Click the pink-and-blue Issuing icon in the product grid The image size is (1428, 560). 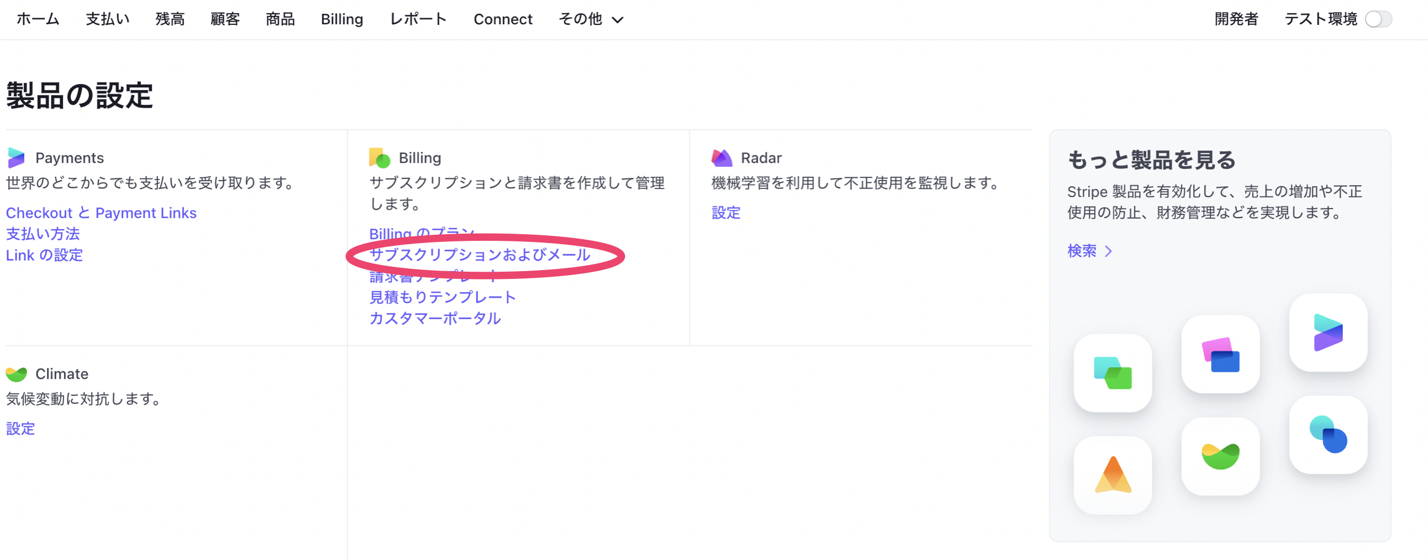1220,353
